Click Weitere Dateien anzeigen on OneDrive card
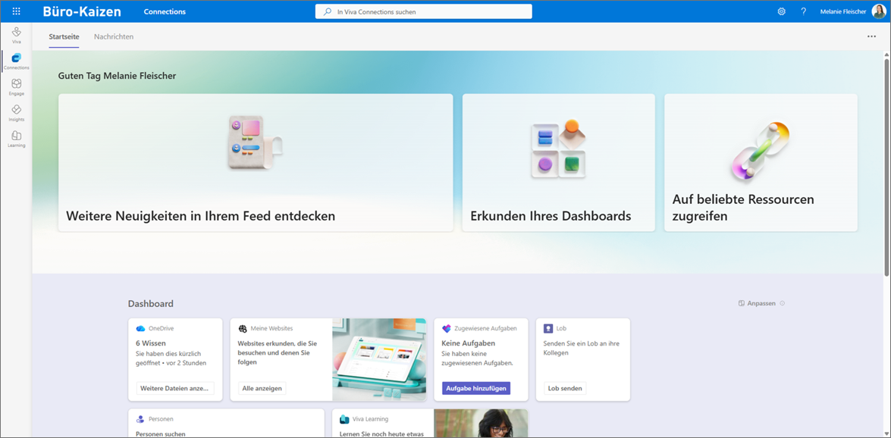The width and height of the screenshot is (891, 438). click(174, 388)
